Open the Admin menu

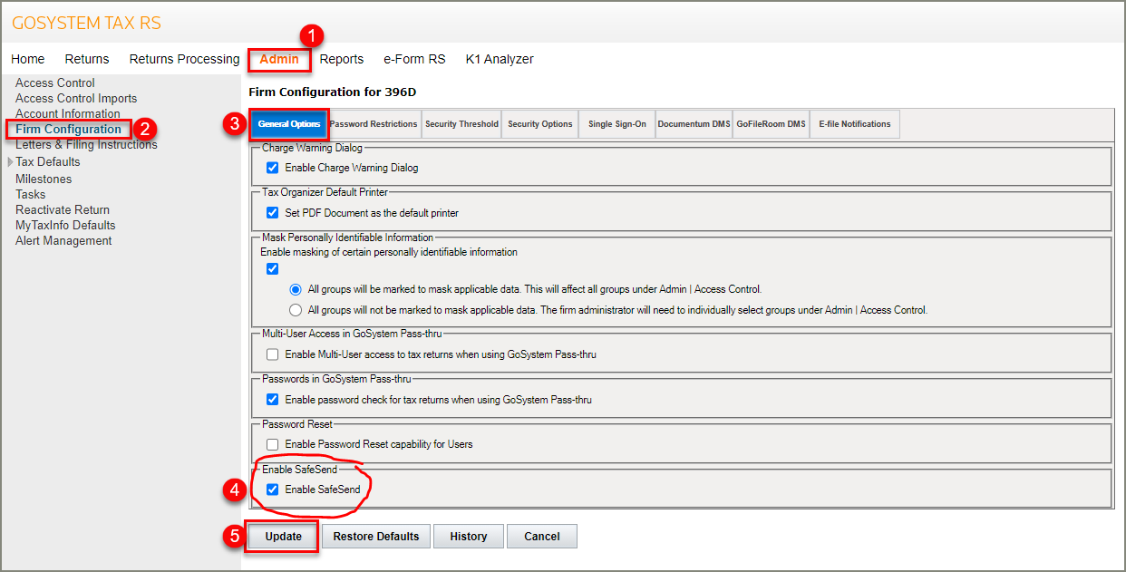pyautogui.click(x=279, y=59)
